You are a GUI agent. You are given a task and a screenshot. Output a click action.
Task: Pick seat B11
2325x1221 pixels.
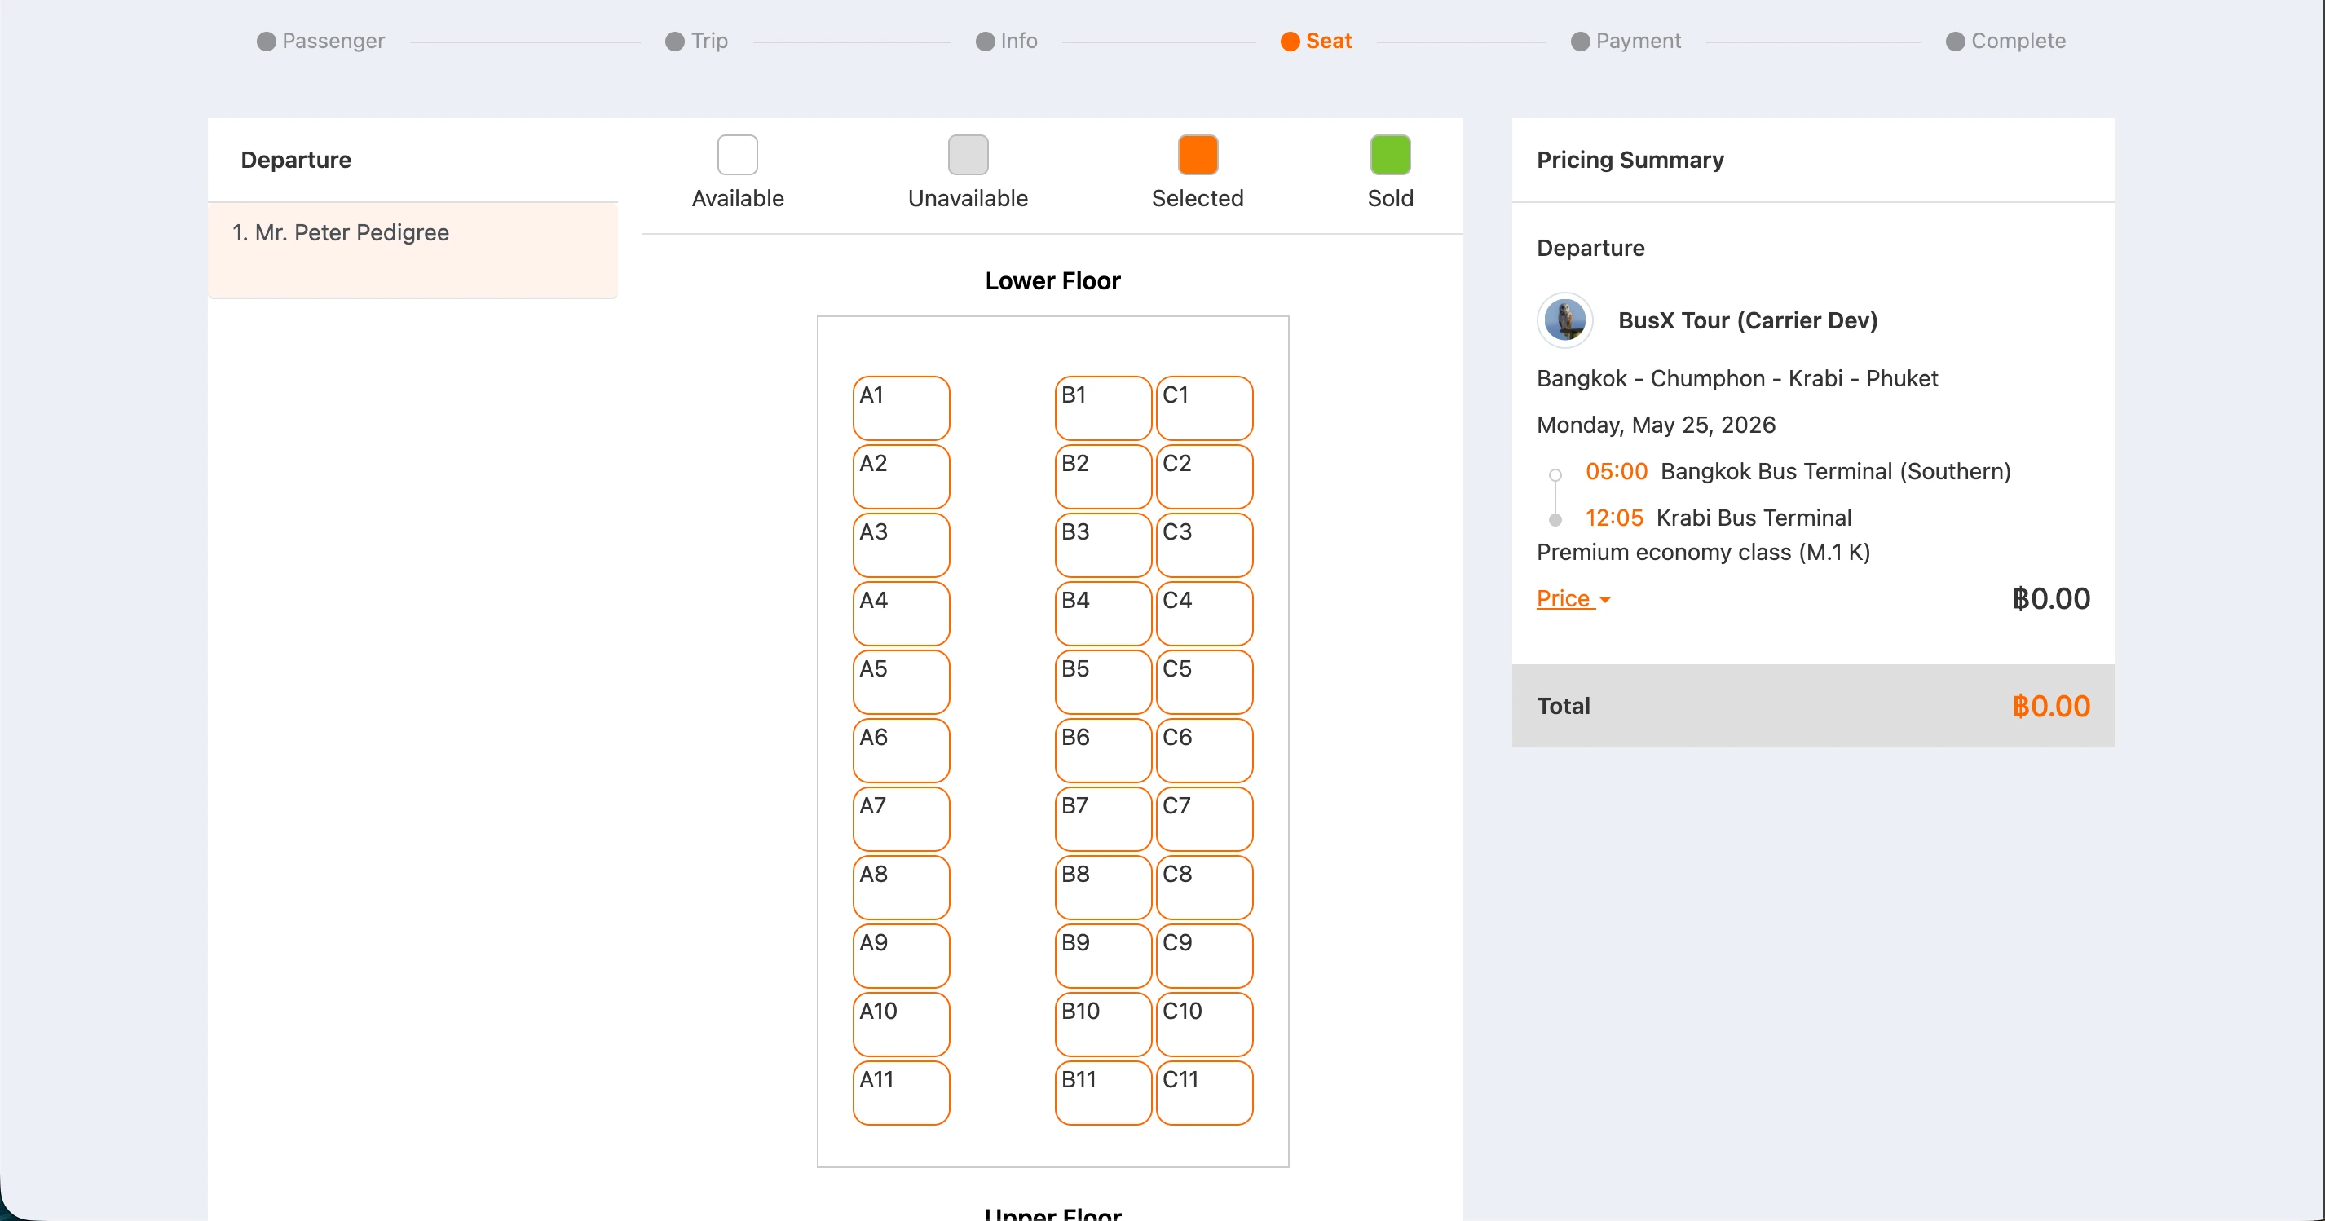point(1103,1094)
